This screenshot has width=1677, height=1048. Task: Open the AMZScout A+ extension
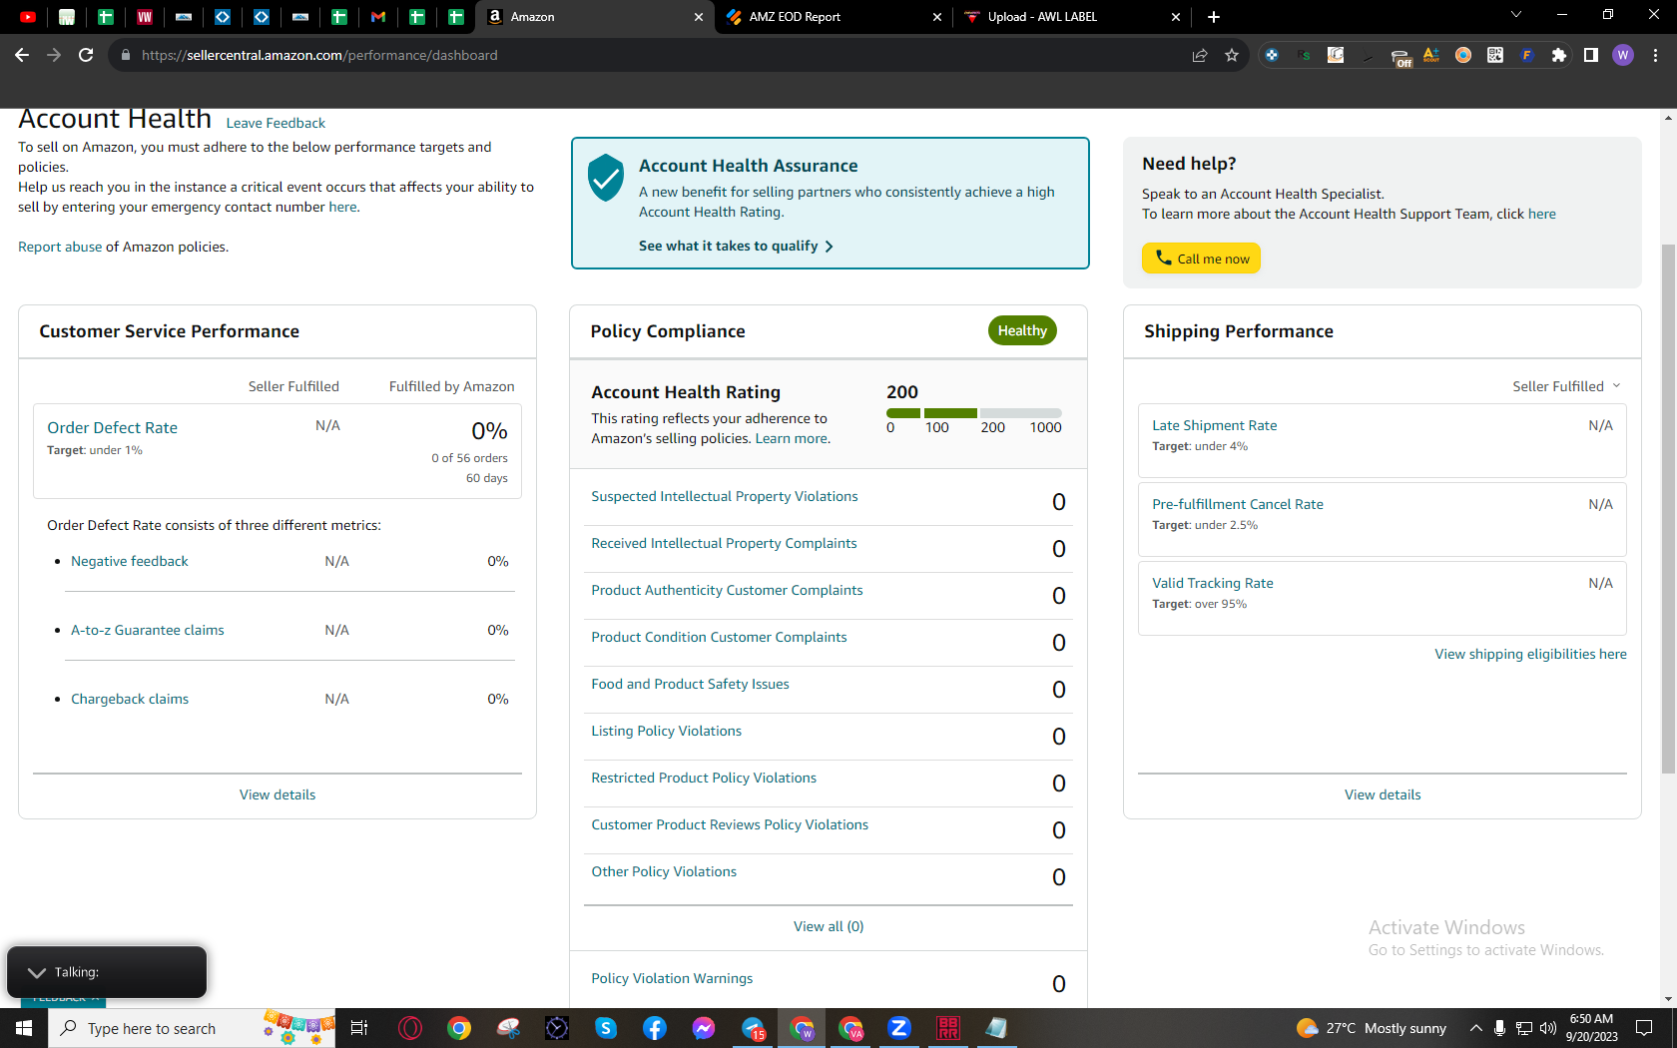[1431, 55]
